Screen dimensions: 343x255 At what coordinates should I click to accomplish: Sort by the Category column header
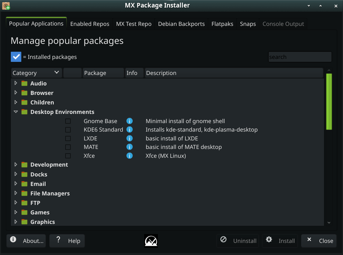point(37,73)
